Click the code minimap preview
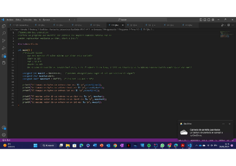Screen dimensions: 236x166 pyautogui.click(x=225, y=34)
